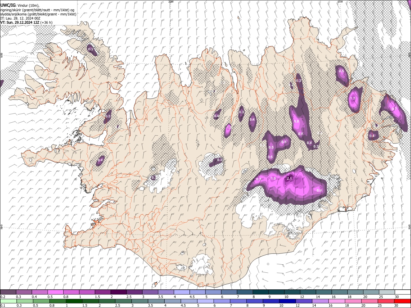Pick the upper legend swatch between 8 and 9
This screenshot has height=308, width=411.
[x=260, y=292]
